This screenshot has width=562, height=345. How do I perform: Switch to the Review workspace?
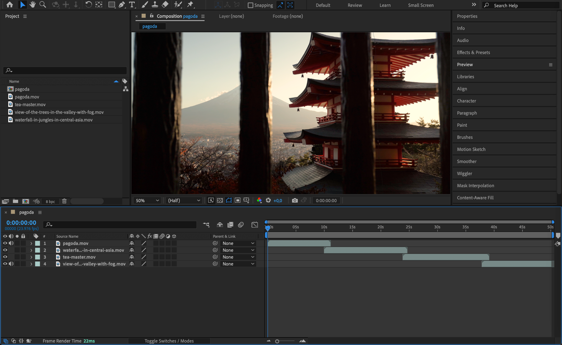(355, 5)
